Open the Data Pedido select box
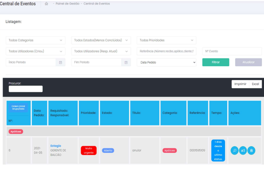Viewport: 264px width, 170px height. pyautogui.click(x=167, y=62)
